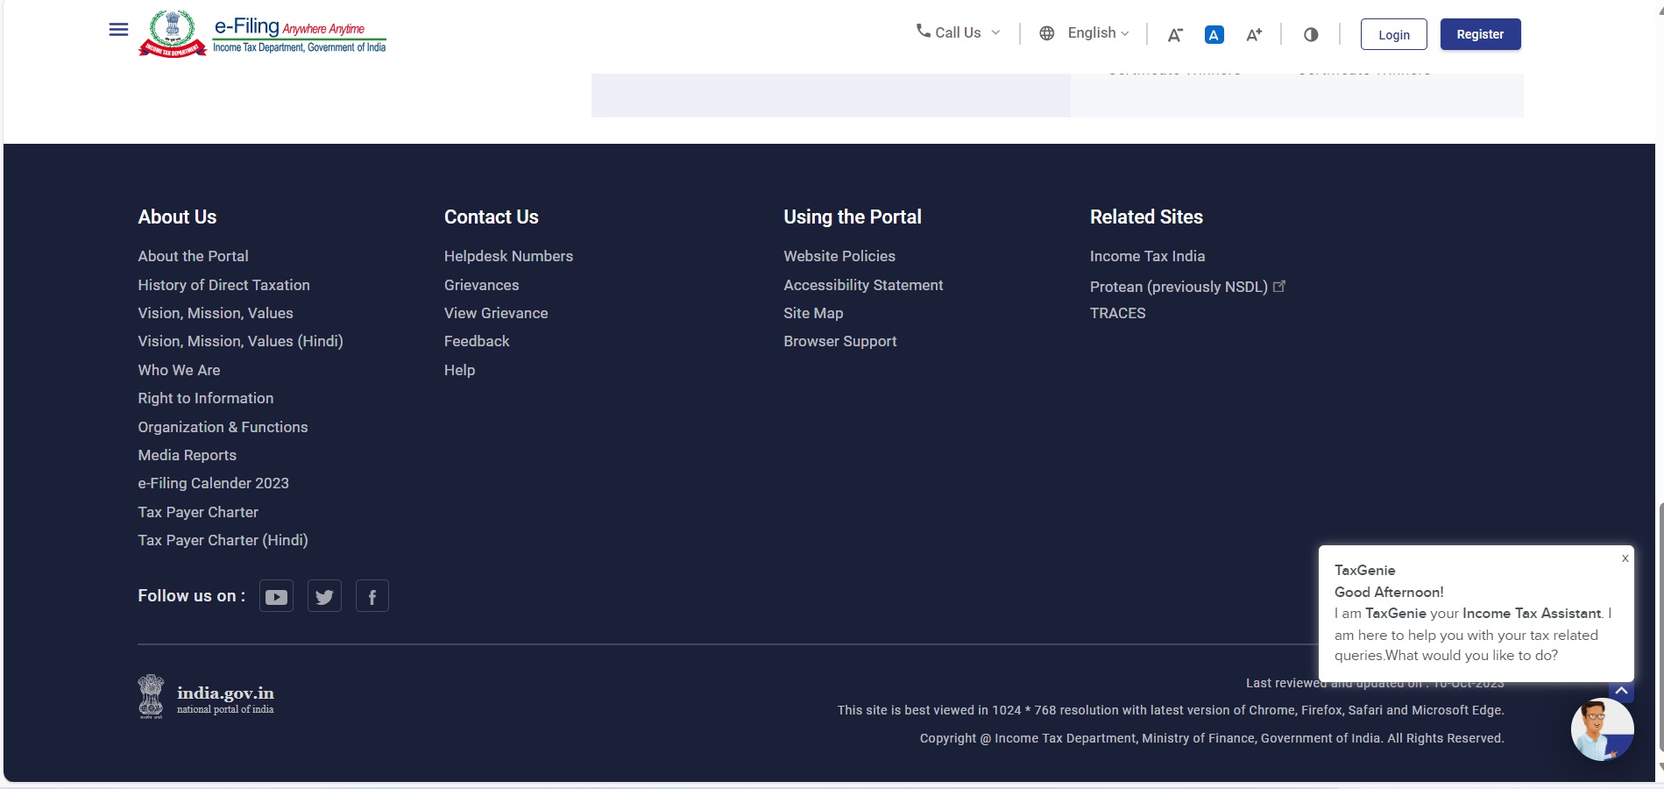Open Vision, Mission, Values (Hindi) link

(x=240, y=341)
